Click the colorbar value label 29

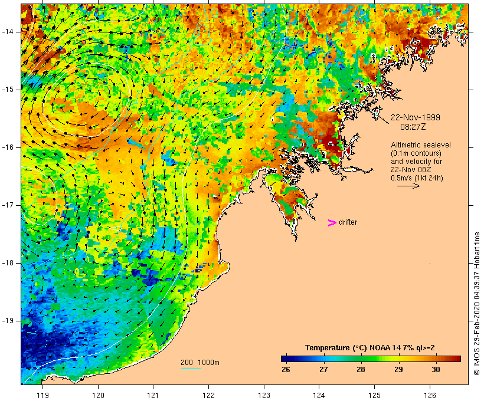(x=398, y=369)
